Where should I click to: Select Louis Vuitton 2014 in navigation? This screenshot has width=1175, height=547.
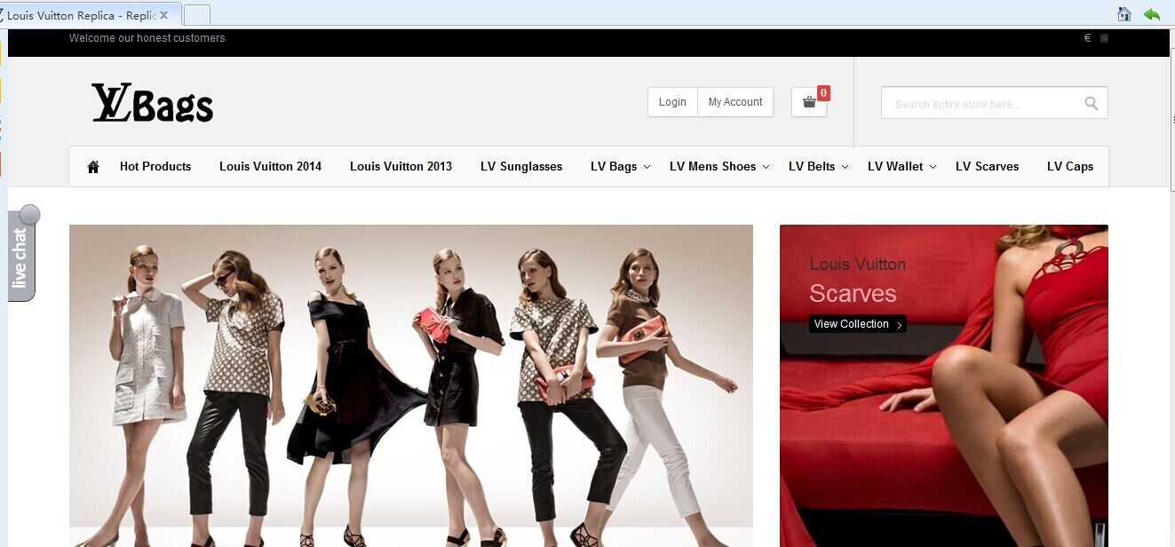270,167
